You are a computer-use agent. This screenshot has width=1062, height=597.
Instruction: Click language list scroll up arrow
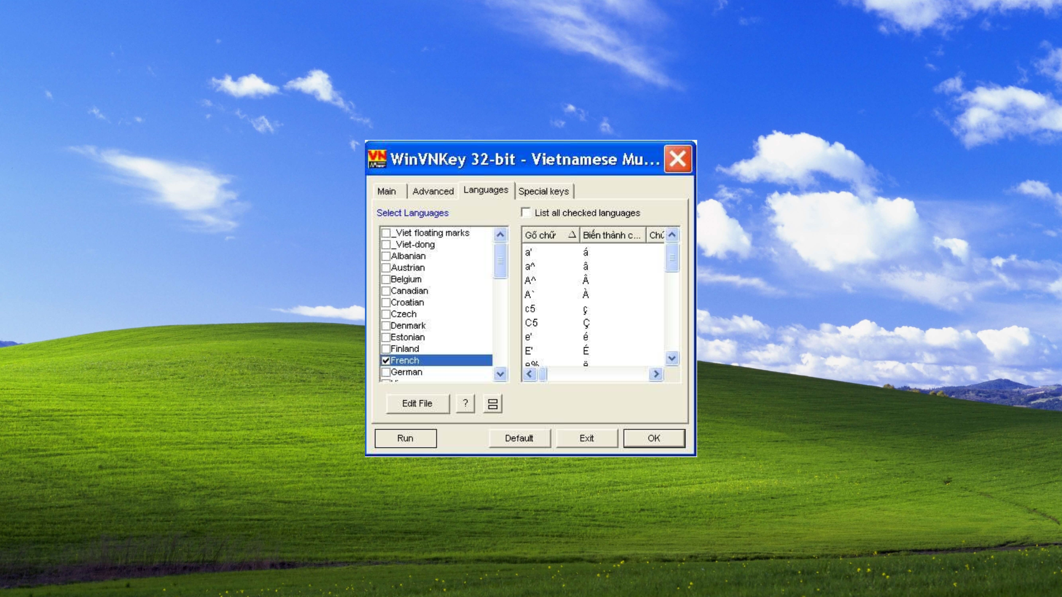[x=501, y=235]
